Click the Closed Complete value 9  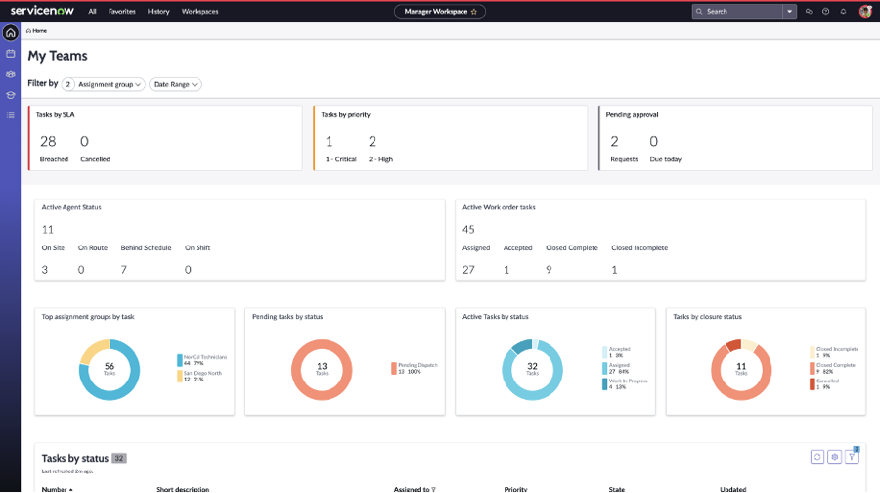(x=549, y=270)
